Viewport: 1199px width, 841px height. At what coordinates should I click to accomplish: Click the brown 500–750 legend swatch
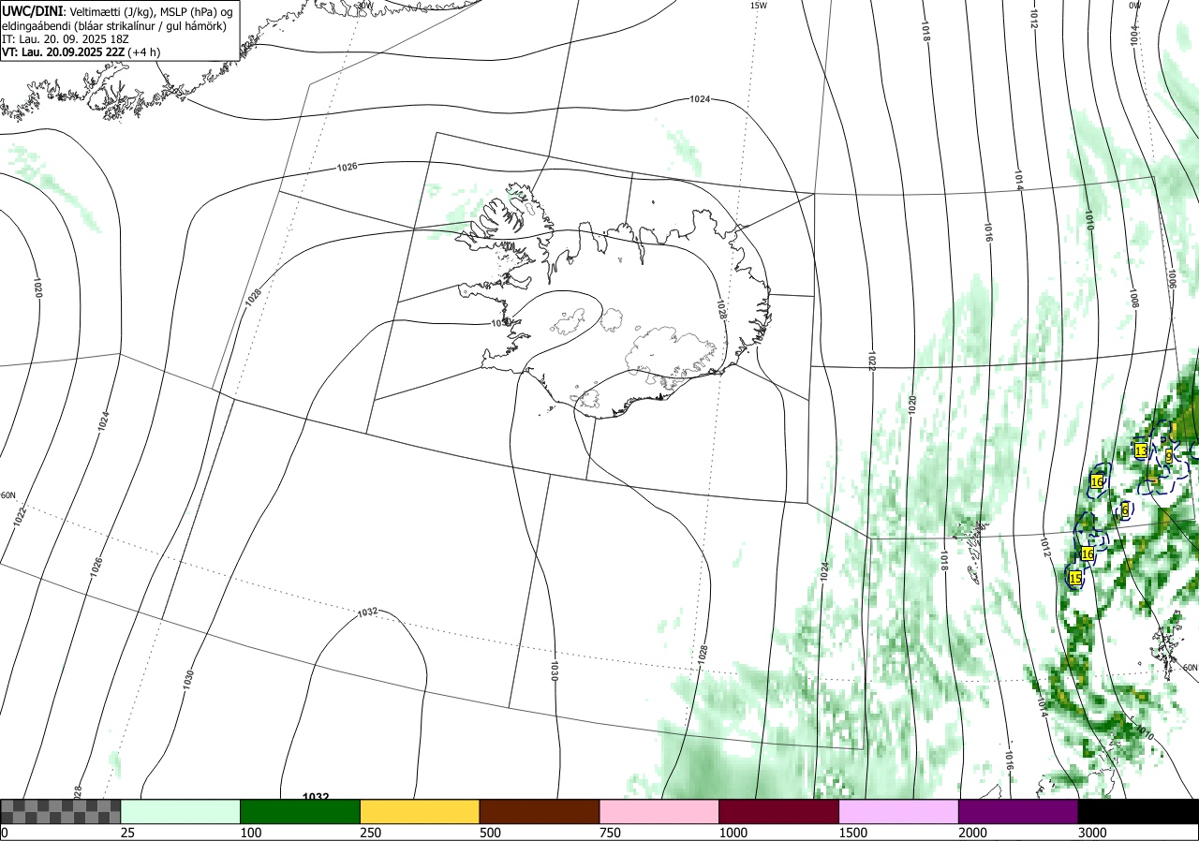point(540,811)
